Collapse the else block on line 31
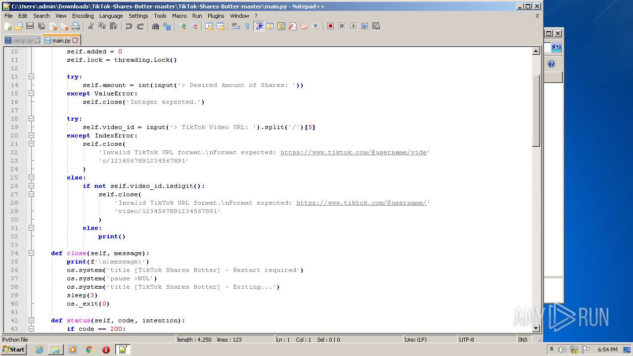This screenshot has width=633, height=356. 31,228
